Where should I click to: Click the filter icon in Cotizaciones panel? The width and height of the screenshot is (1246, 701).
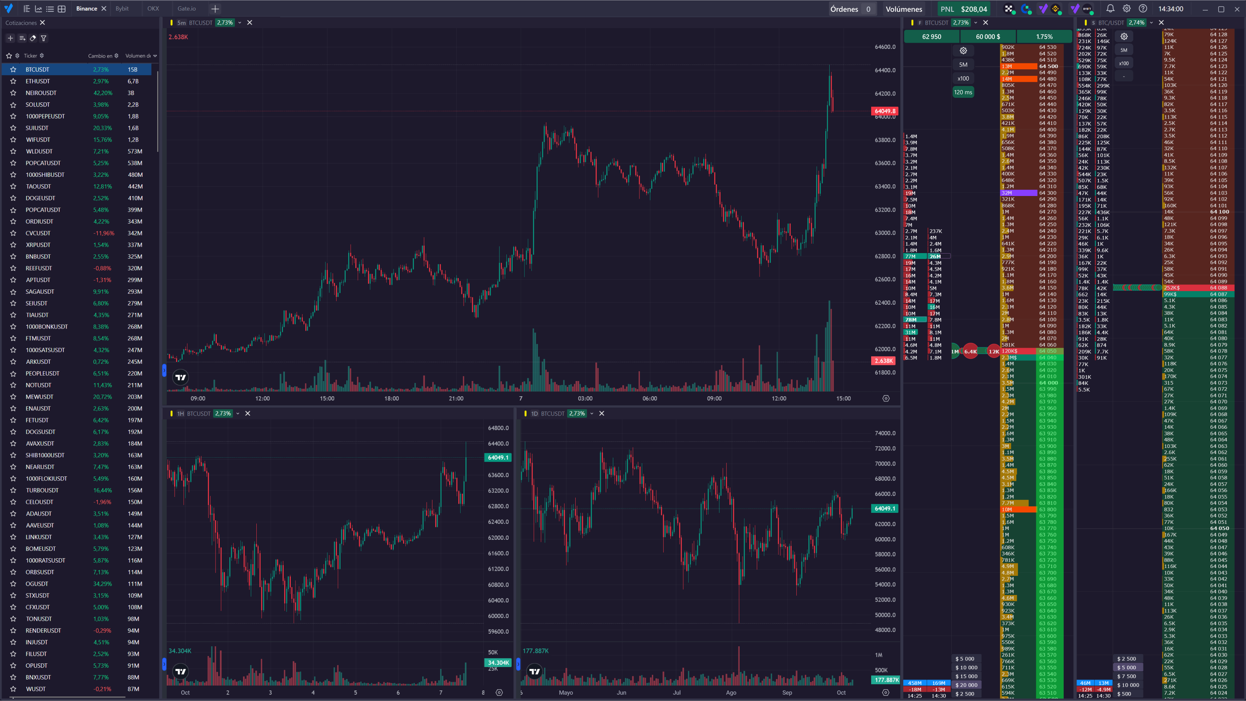click(43, 38)
